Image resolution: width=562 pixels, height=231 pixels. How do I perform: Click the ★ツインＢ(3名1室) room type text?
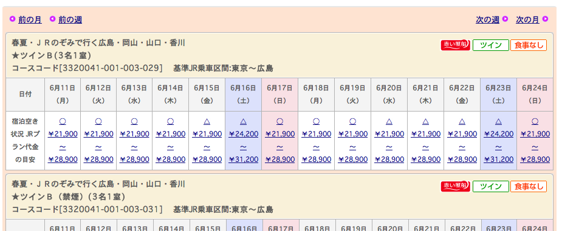(51, 56)
